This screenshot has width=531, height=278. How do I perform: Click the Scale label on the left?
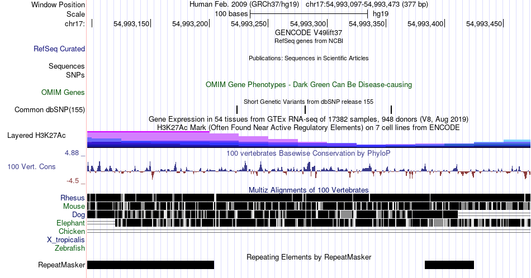75,14
